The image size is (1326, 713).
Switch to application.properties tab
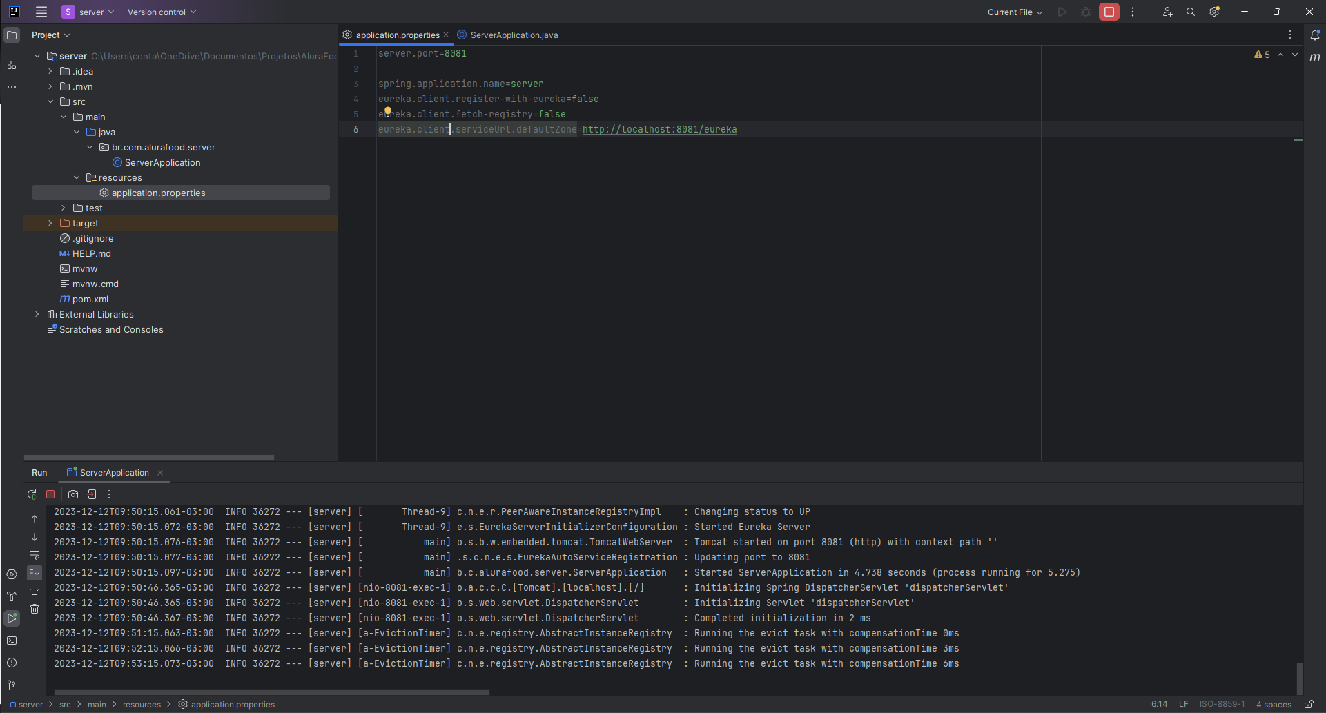398,35
